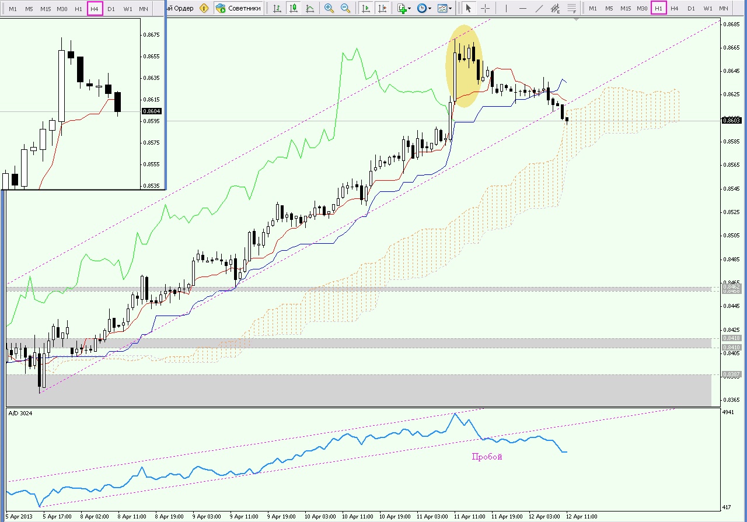Click the zoom out magnifier icon

pyautogui.click(x=345, y=8)
